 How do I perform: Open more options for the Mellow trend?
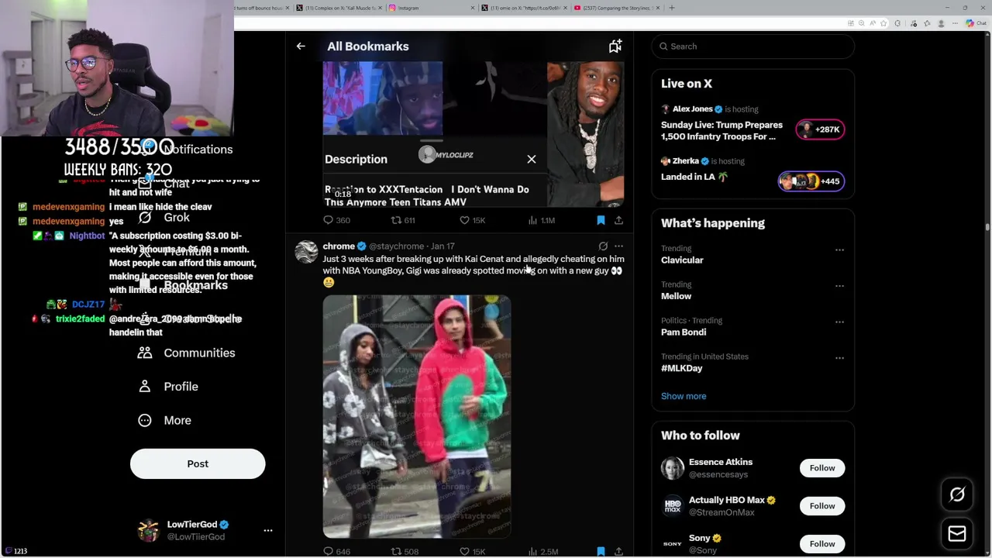pyautogui.click(x=839, y=286)
